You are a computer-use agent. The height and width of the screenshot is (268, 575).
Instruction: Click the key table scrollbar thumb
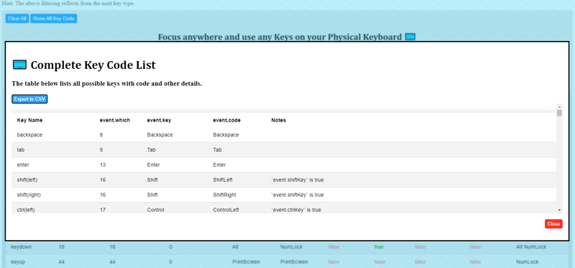(559, 113)
